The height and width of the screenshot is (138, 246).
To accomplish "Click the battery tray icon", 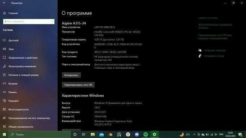I will pyautogui.click(x=207, y=134).
